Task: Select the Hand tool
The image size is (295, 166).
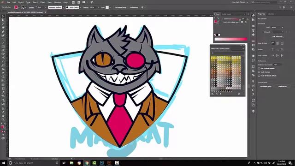Action: [3, 116]
